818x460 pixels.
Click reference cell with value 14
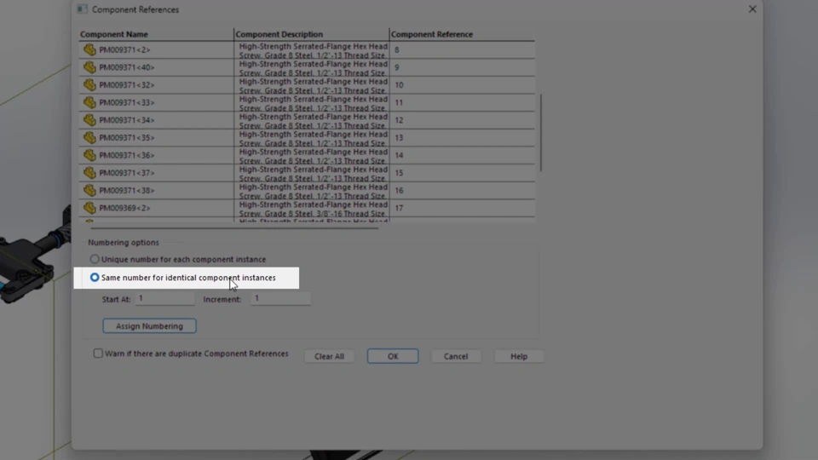pos(462,155)
